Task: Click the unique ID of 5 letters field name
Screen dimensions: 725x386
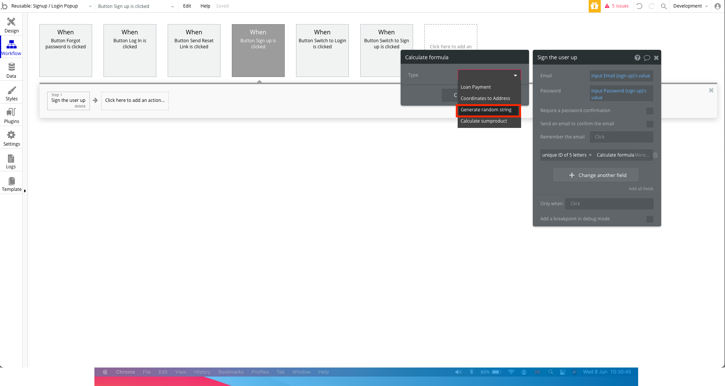Action: [564, 155]
